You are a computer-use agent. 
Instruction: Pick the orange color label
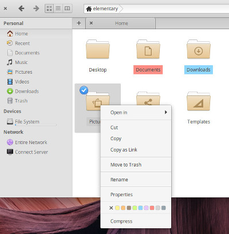tap(123, 208)
